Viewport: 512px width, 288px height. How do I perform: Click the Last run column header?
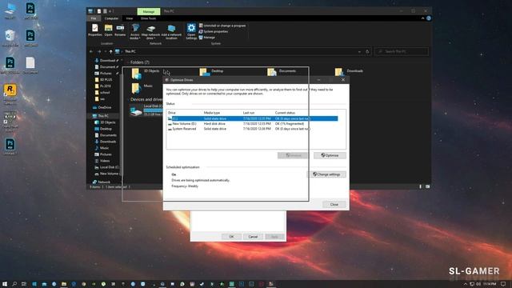[249, 113]
